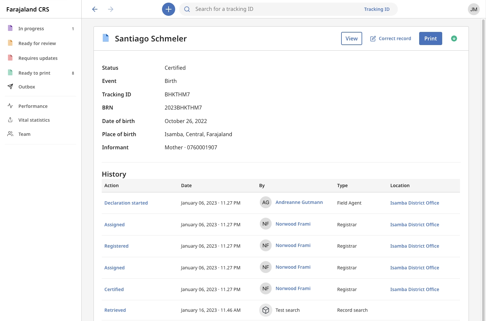
Task: Open the In progress workqueue
Action: tap(31, 29)
